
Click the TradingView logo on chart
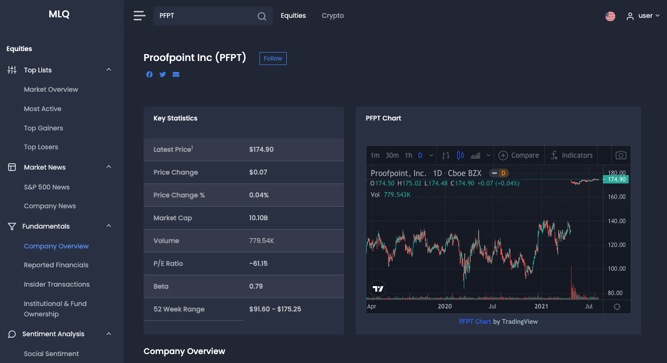pyautogui.click(x=378, y=289)
